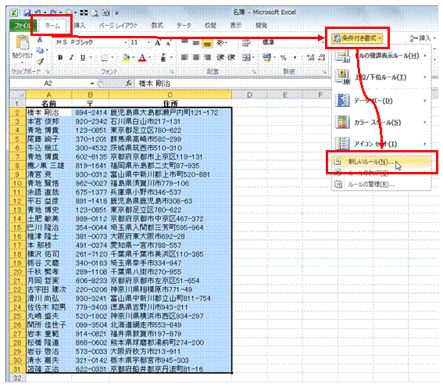Image resolution: width=443 pixels, height=387 pixels.
Task: Toggle Bold formatting button
Action: click(60, 57)
